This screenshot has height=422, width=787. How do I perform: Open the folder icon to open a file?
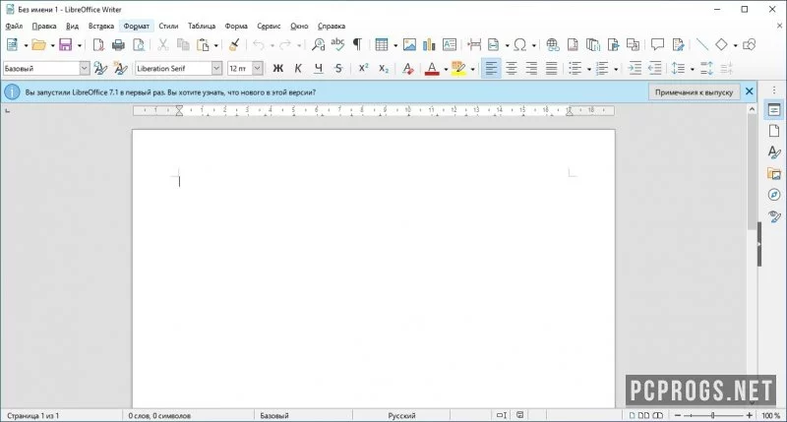click(38, 44)
